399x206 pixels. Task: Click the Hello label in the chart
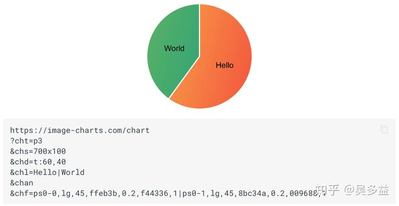point(224,65)
